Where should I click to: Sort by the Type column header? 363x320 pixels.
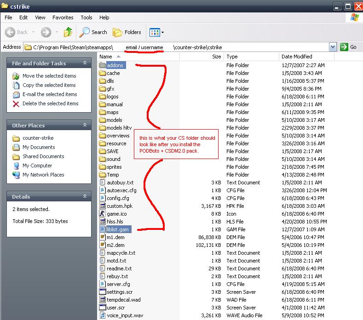click(x=251, y=57)
